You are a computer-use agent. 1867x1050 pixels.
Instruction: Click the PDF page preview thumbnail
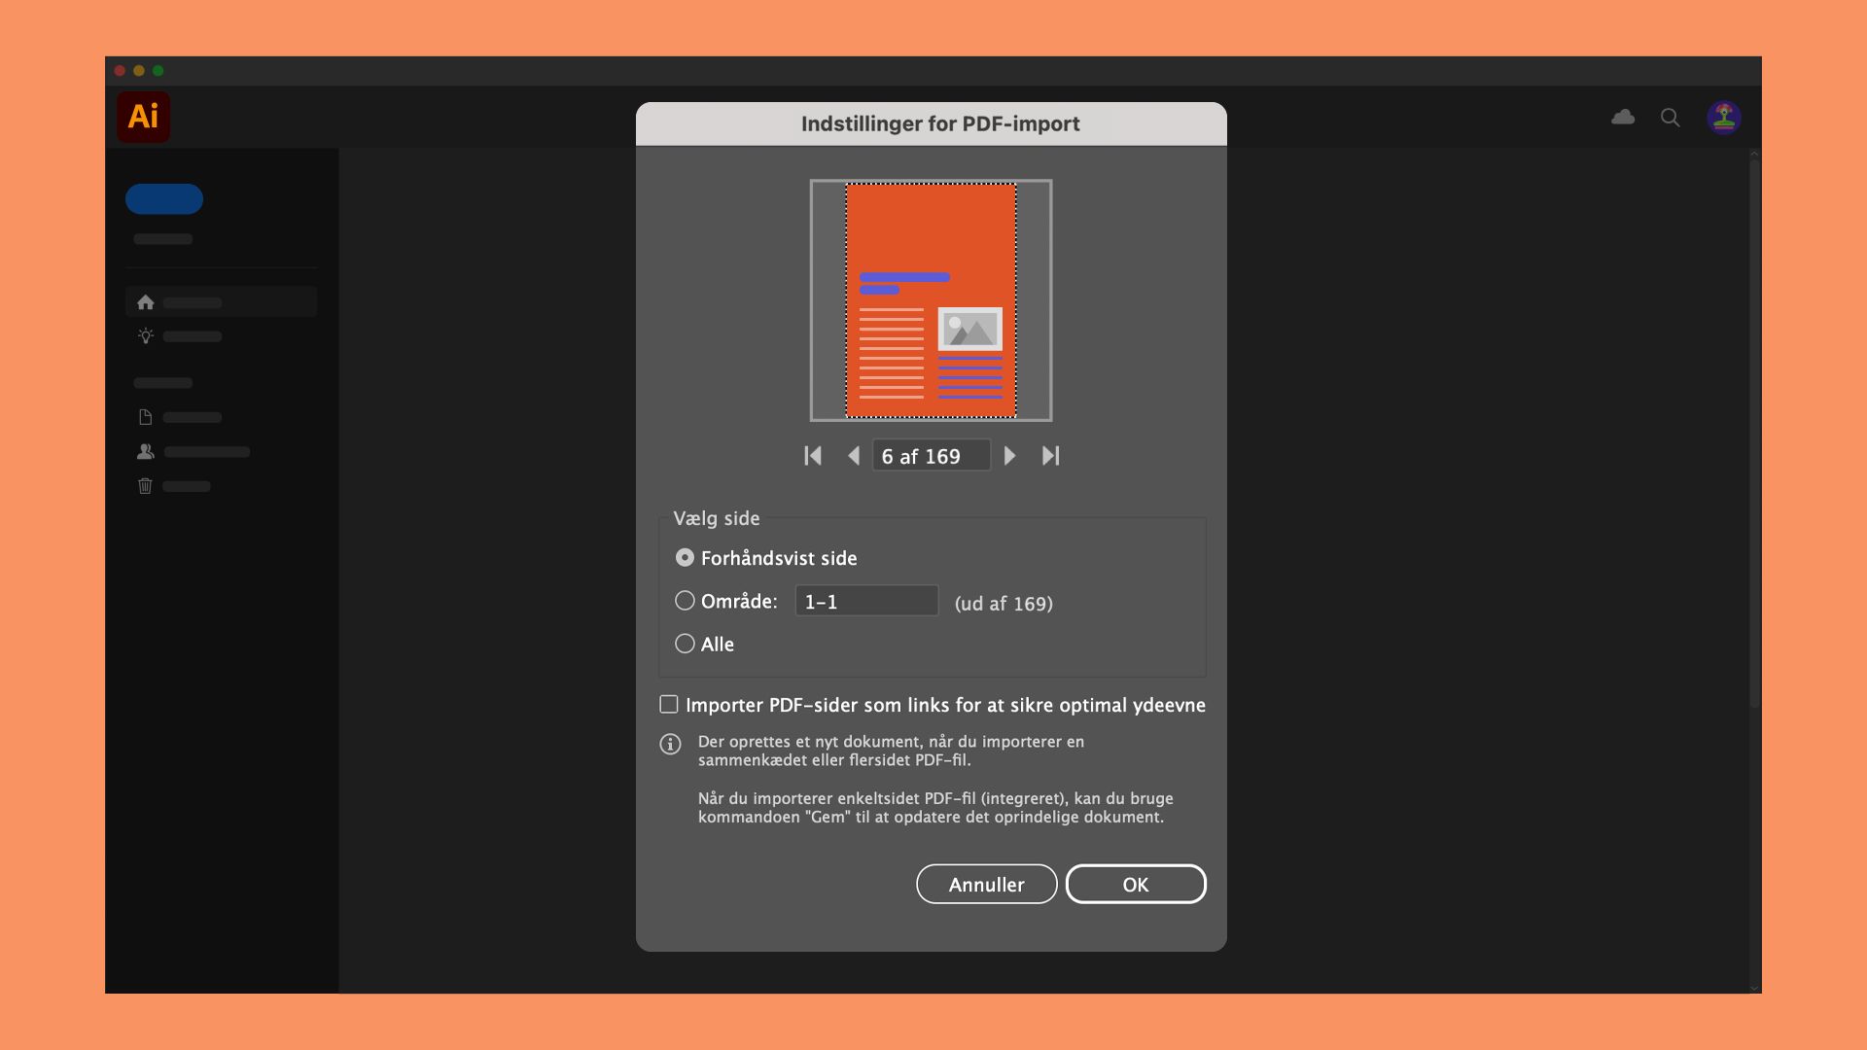click(931, 300)
